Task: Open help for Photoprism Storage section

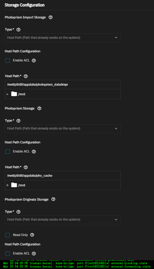Action: (x=39, y=108)
